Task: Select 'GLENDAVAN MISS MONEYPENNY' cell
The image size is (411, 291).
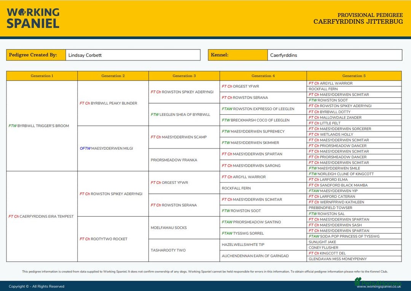Action: pos(354,259)
